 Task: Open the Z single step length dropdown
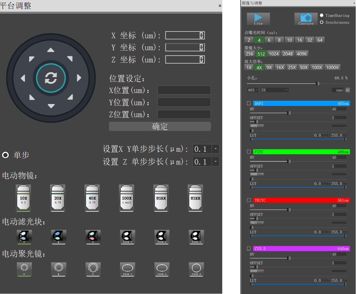[x=216, y=162]
